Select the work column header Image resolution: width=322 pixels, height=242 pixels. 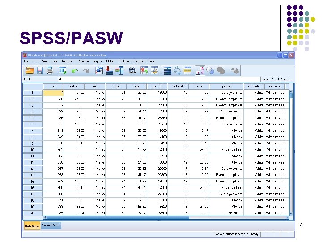199,86
